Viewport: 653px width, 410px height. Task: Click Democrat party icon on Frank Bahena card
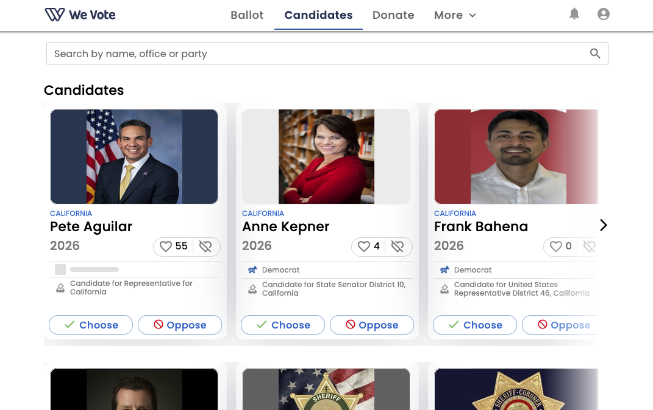(444, 270)
